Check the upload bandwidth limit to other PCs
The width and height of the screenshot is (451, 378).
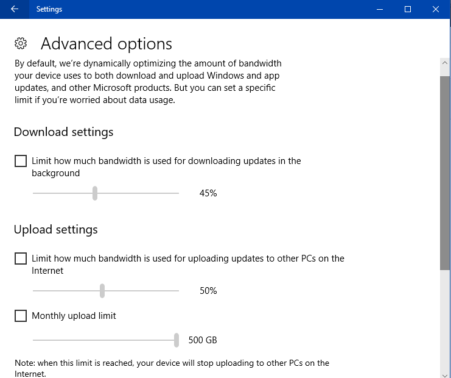(x=21, y=259)
